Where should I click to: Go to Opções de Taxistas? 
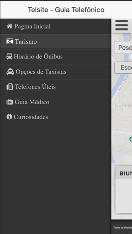[x=56, y=72]
